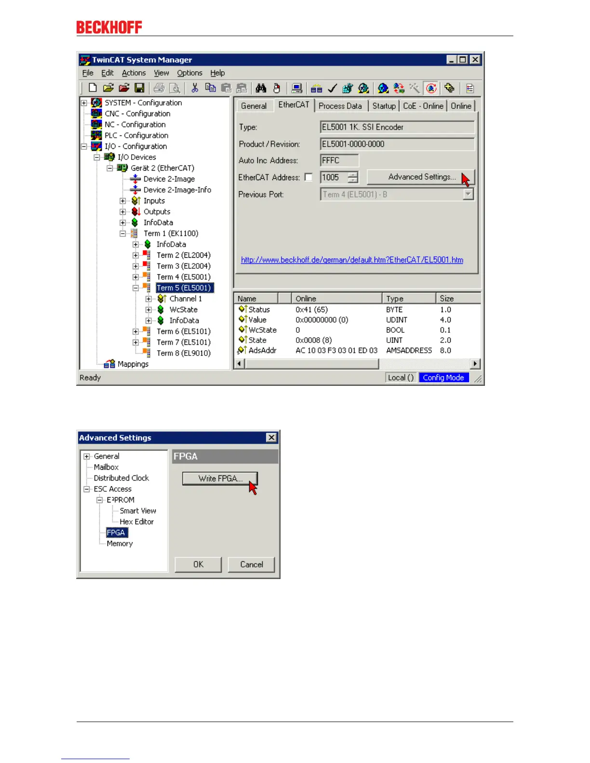
Task: Collapse ESC Access in the Advanced Settings tree
Action: click(87, 489)
